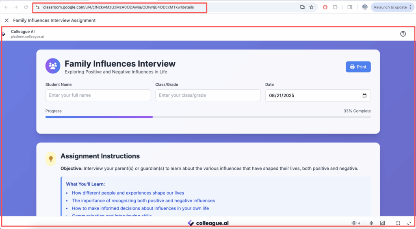The height and width of the screenshot is (229, 416).
Task: Open the calendar picker in Date field
Action: 364,95
